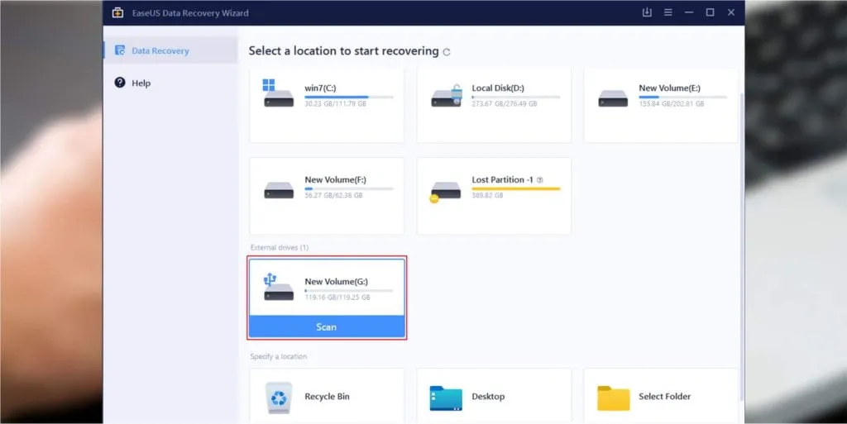Viewport: 847px width, 424px height.
Task: Click the win7(C:) drive label
Action: 320,88
